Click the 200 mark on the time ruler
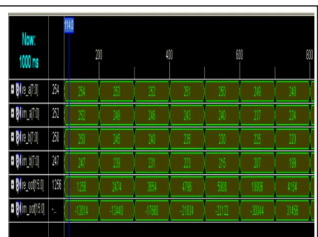The height and width of the screenshot is (237, 318). (99, 55)
